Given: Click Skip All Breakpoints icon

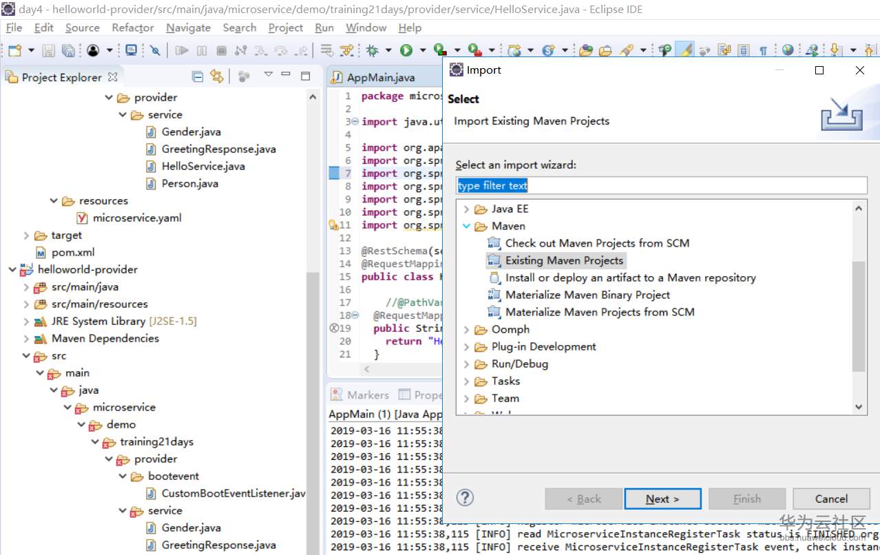Looking at the screenshot, I should [x=156, y=50].
